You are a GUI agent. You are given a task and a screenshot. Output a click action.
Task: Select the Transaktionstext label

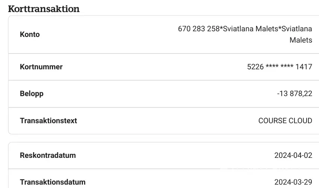click(x=48, y=121)
